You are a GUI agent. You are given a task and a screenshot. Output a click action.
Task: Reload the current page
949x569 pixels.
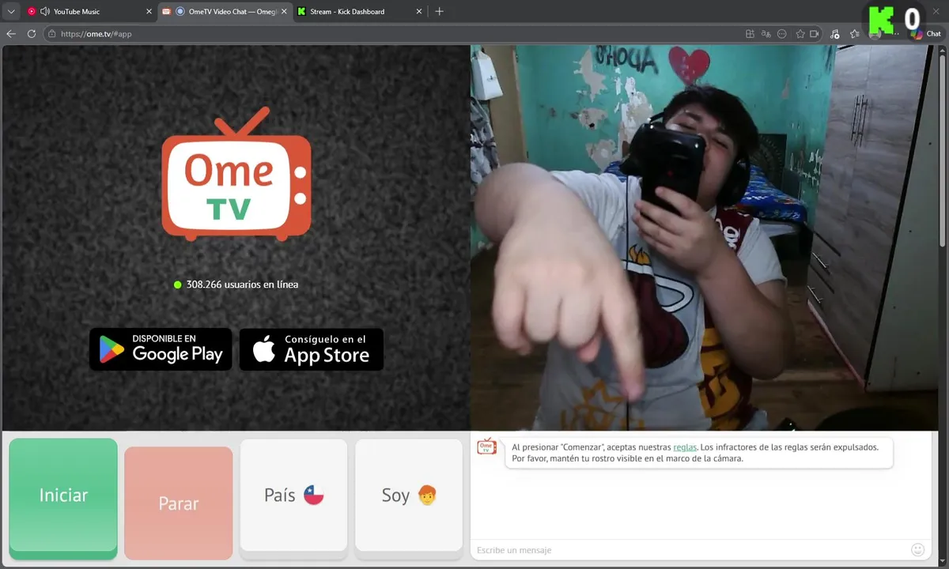pyautogui.click(x=32, y=34)
